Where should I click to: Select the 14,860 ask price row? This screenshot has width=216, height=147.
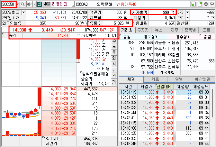click(80, 123)
